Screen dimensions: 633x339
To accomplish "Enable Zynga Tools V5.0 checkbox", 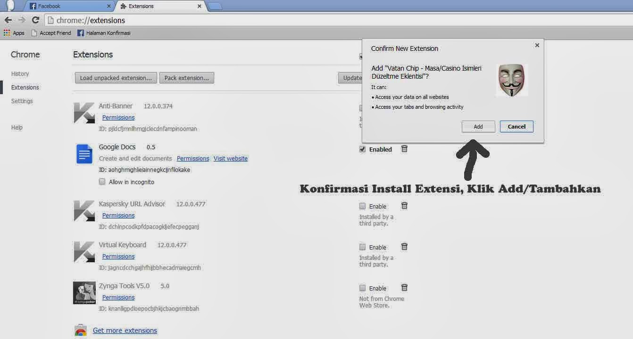I will point(362,288).
